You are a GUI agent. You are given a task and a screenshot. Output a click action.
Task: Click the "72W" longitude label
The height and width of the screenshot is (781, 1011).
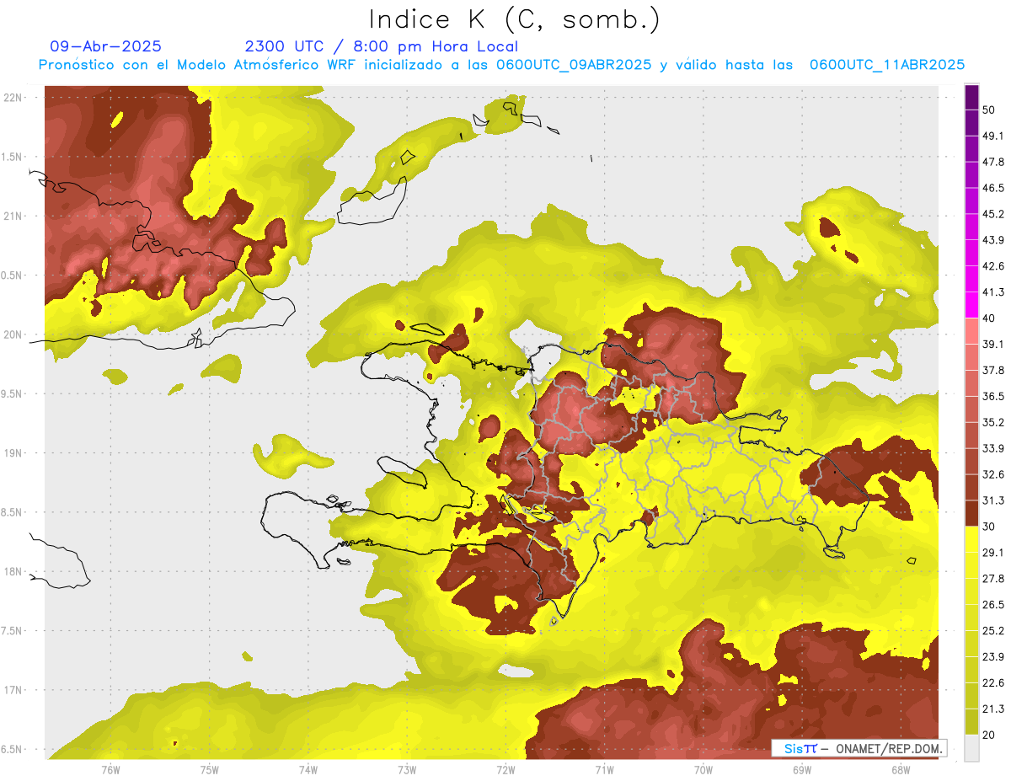505,770
